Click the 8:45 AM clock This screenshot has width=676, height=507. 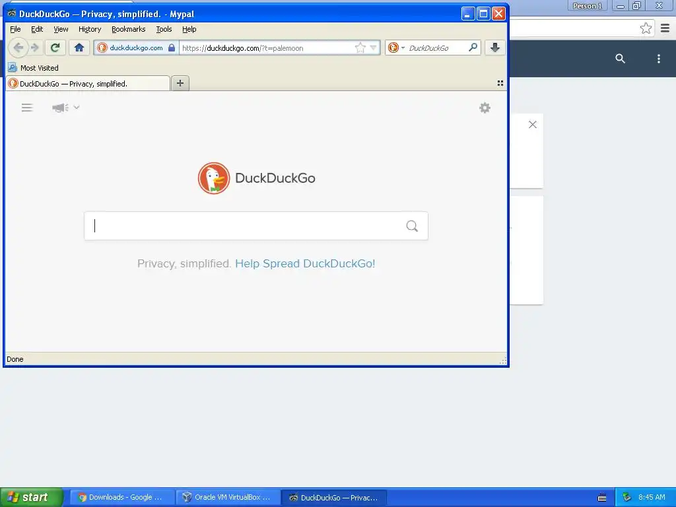652,497
